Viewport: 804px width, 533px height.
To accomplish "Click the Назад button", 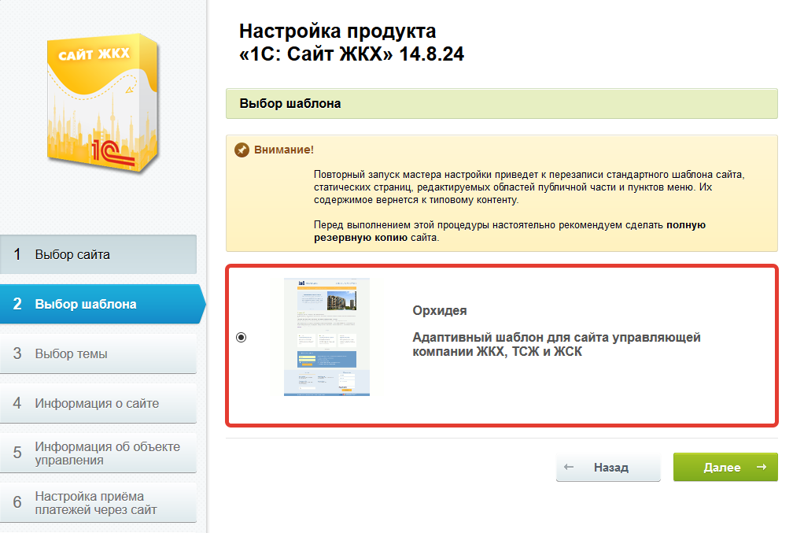I will 608,467.
